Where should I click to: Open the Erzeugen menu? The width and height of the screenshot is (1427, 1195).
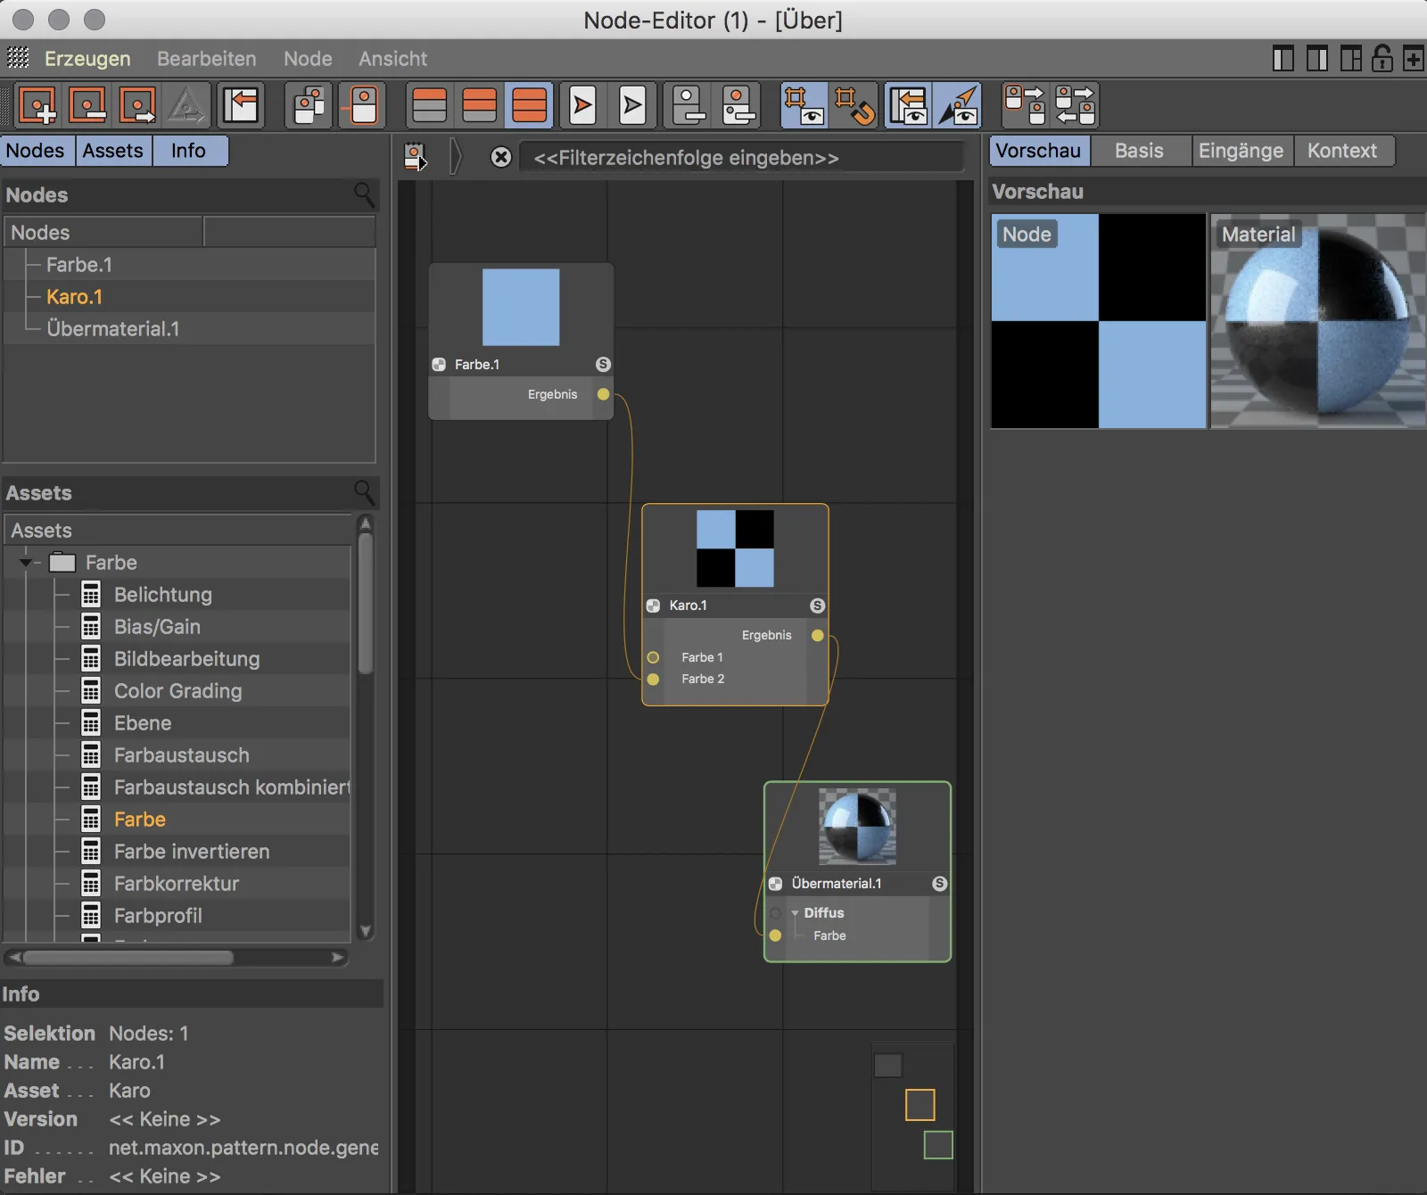pos(87,59)
